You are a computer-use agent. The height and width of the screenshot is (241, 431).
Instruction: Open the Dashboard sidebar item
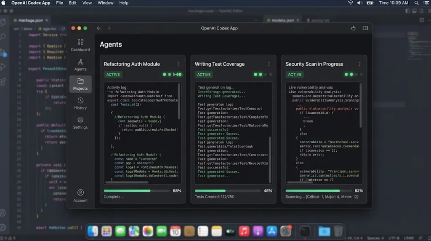click(x=80, y=46)
